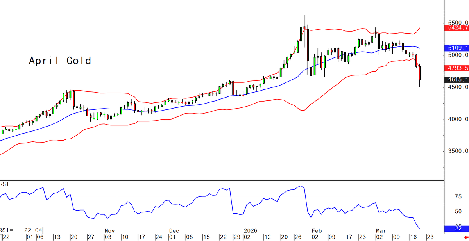The image size is (469, 241).
Task: Click the 3500.0 price axis label
Action: pos(458,151)
